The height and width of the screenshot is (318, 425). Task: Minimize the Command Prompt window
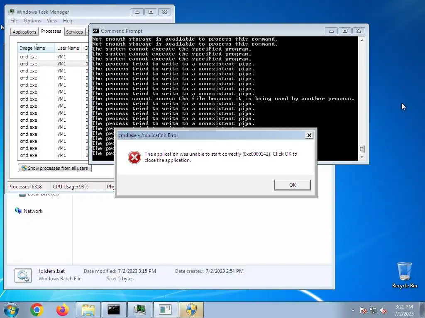pos(331,31)
